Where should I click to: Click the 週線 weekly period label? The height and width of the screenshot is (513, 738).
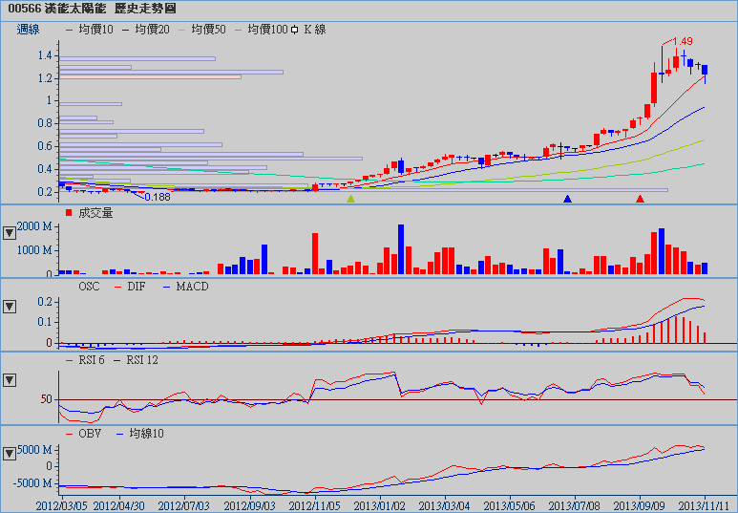click(29, 31)
